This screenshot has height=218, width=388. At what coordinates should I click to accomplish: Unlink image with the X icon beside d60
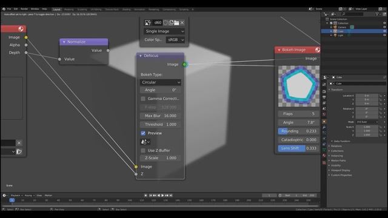click(x=182, y=23)
